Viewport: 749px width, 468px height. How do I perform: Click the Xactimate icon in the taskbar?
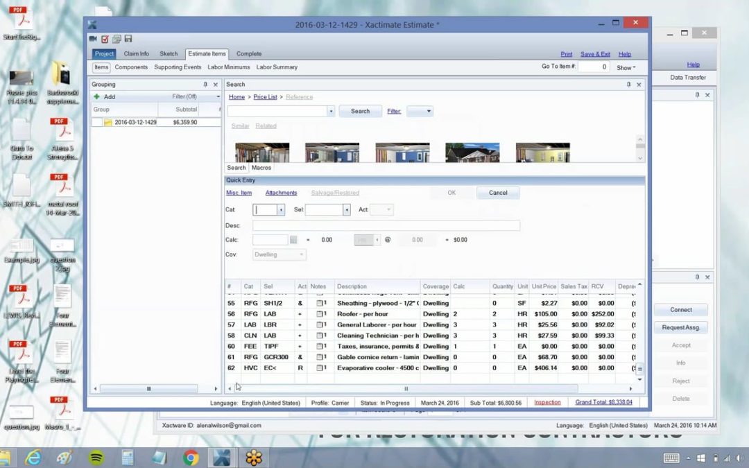[222, 458]
